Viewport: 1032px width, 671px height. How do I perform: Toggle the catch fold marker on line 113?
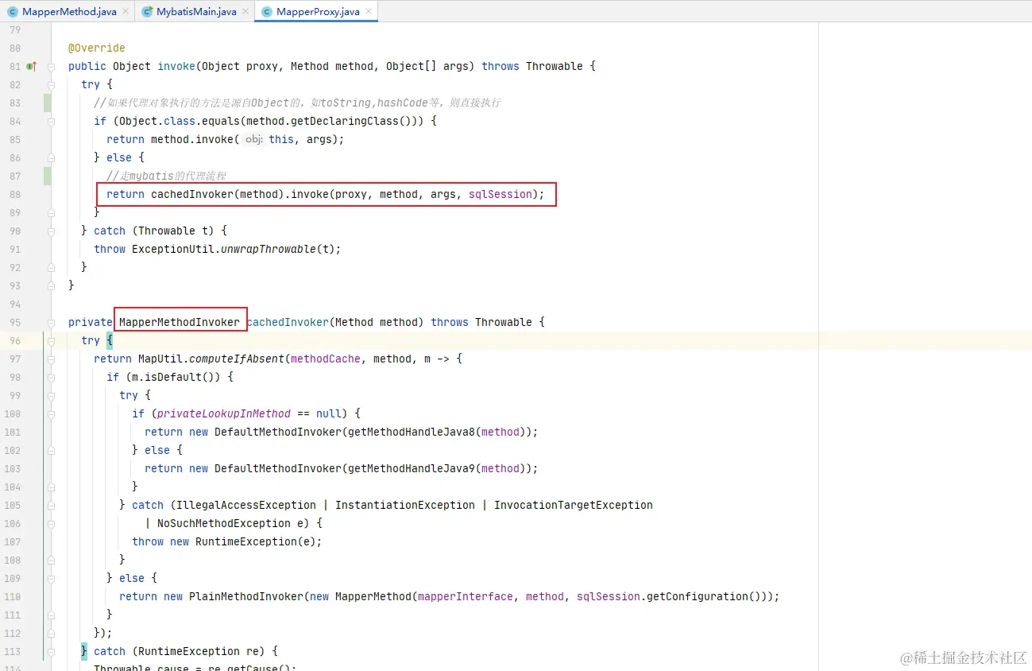click(51, 651)
